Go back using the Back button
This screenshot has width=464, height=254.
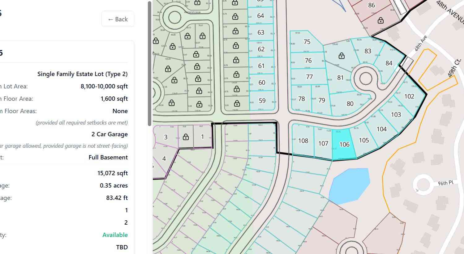tap(118, 19)
